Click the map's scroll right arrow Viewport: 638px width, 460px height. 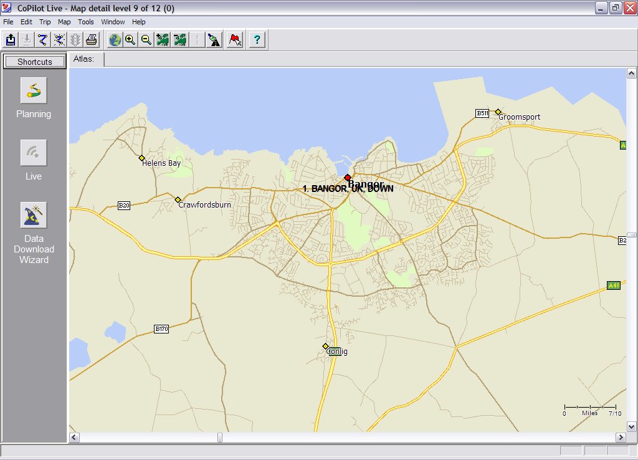tap(621, 437)
